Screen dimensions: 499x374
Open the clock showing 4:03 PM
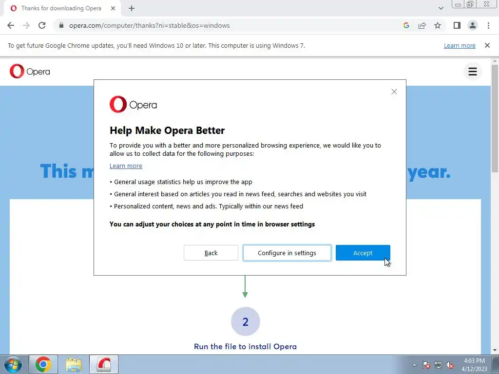tap(474, 365)
